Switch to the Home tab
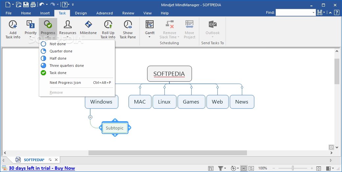The width and height of the screenshot is (342, 172). 26,13
